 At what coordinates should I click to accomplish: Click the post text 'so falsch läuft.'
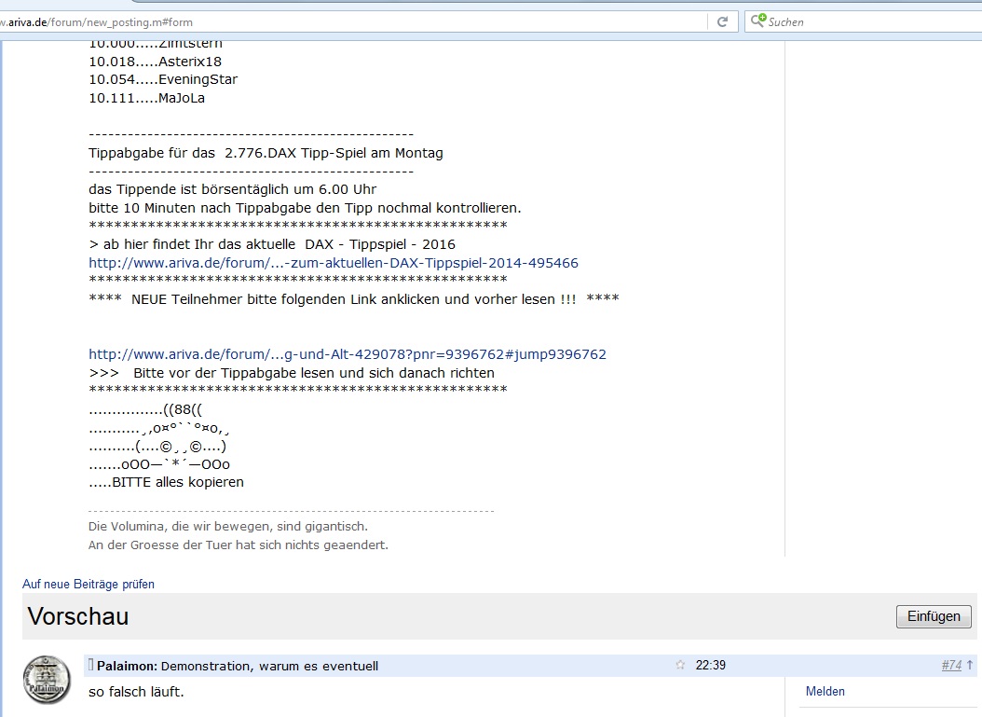tap(136, 692)
